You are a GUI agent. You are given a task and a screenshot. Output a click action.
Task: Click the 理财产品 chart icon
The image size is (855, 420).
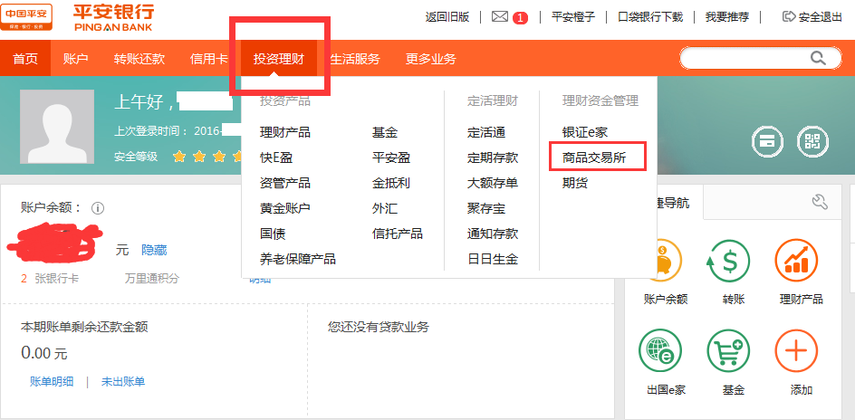tap(796, 262)
